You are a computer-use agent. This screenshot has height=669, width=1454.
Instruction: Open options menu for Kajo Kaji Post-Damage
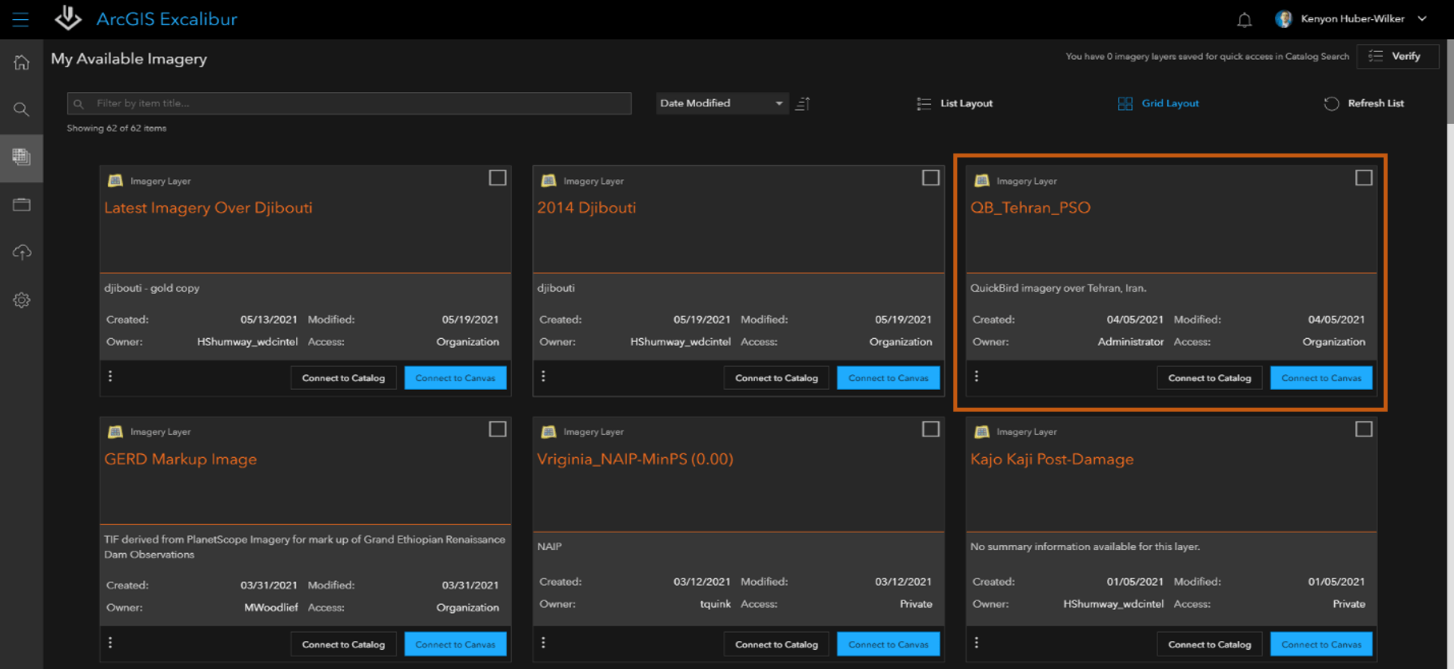(977, 643)
